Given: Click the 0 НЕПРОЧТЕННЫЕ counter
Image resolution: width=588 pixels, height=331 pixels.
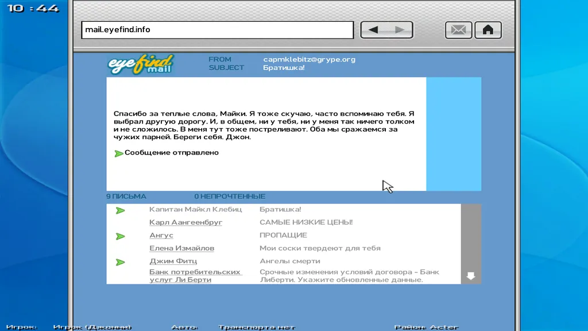Looking at the screenshot, I should point(230,197).
